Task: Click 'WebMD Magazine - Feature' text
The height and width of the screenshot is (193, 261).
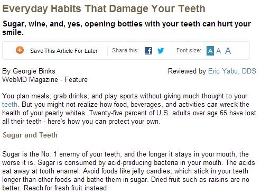Action: [45, 79]
